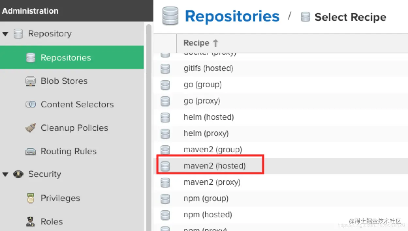Click the gitlfs (hosted) row icon
Viewport: 408px width, 231px height.
[x=165, y=68]
